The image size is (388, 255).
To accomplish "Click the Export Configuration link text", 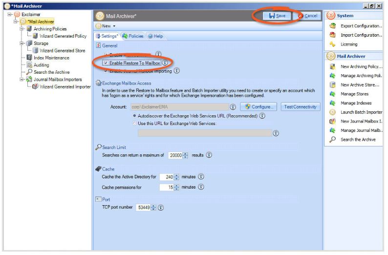I will (361, 26).
